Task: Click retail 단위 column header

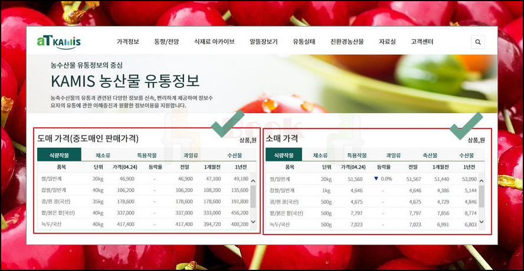Action: [x=326, y=167]
